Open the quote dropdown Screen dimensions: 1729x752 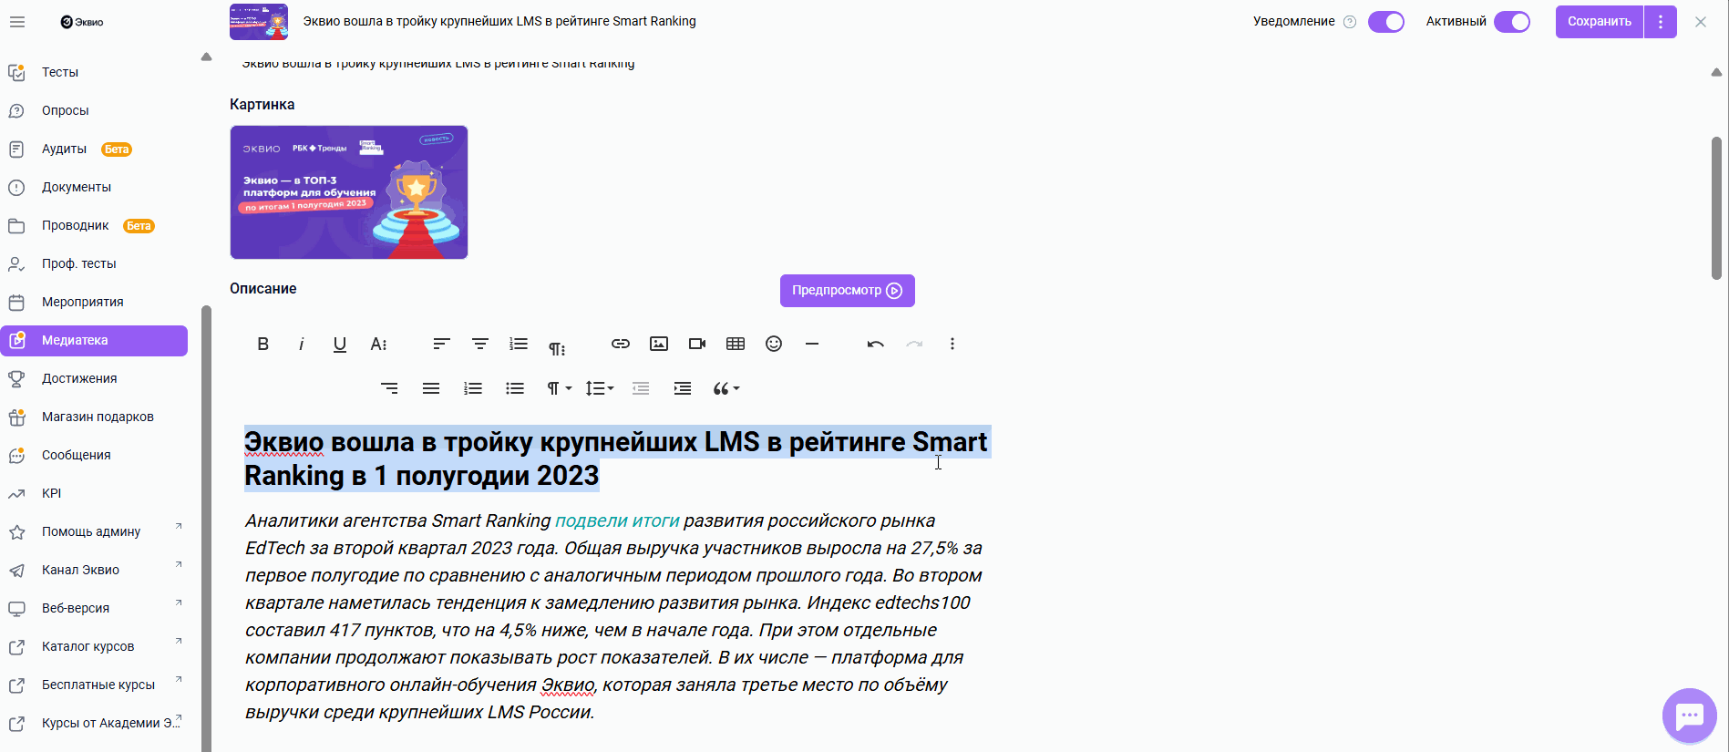[726, 388]
